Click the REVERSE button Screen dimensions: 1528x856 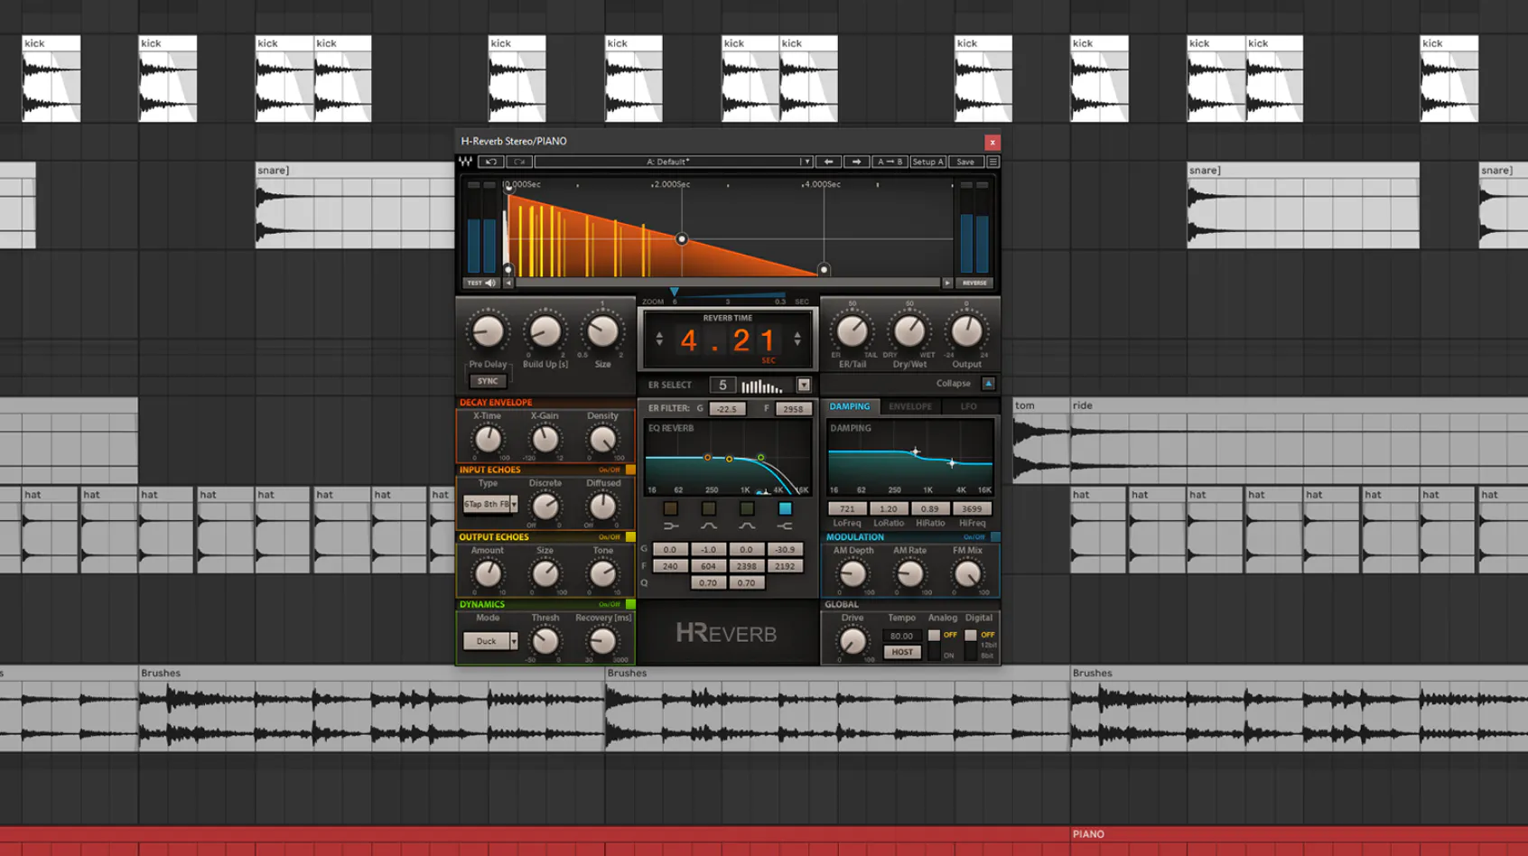(974, 283)
